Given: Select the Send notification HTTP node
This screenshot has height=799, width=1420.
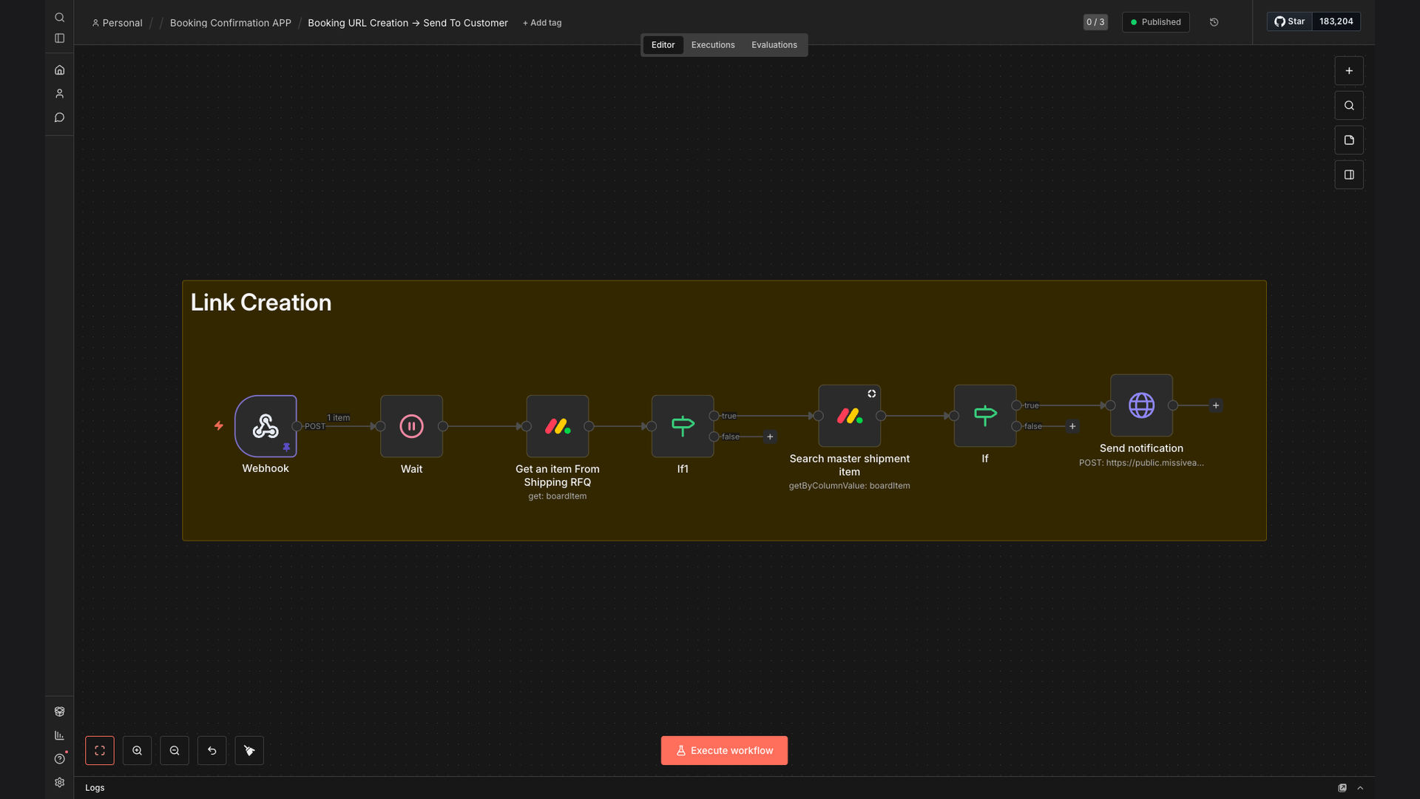Looking at the screenshot, I should 1141,405.
